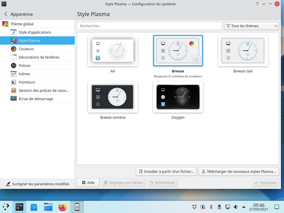
Task: Click System Settings in the taskbar
Action: 19,207
